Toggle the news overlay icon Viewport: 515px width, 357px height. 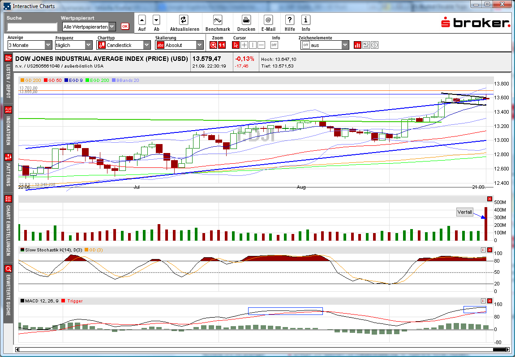pos(366,45)
